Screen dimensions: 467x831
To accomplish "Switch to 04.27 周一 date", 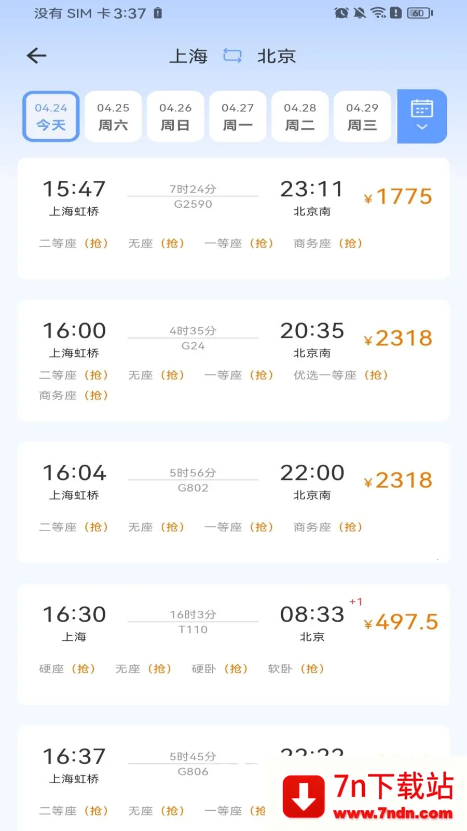I will (238, 116).
